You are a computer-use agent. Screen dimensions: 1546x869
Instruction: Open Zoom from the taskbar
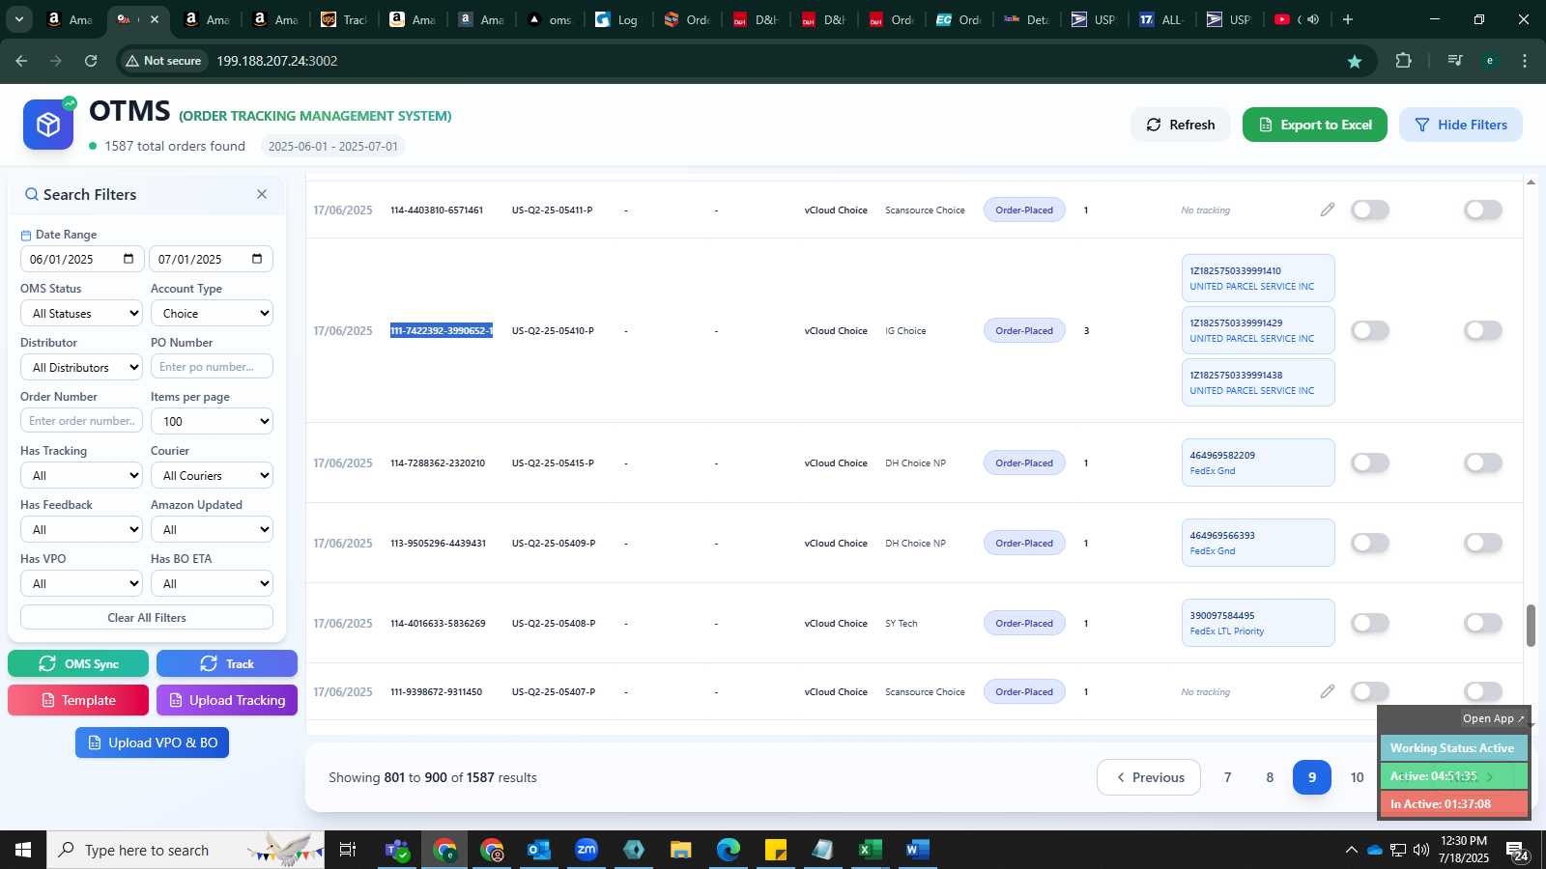(x=587, y=850)
